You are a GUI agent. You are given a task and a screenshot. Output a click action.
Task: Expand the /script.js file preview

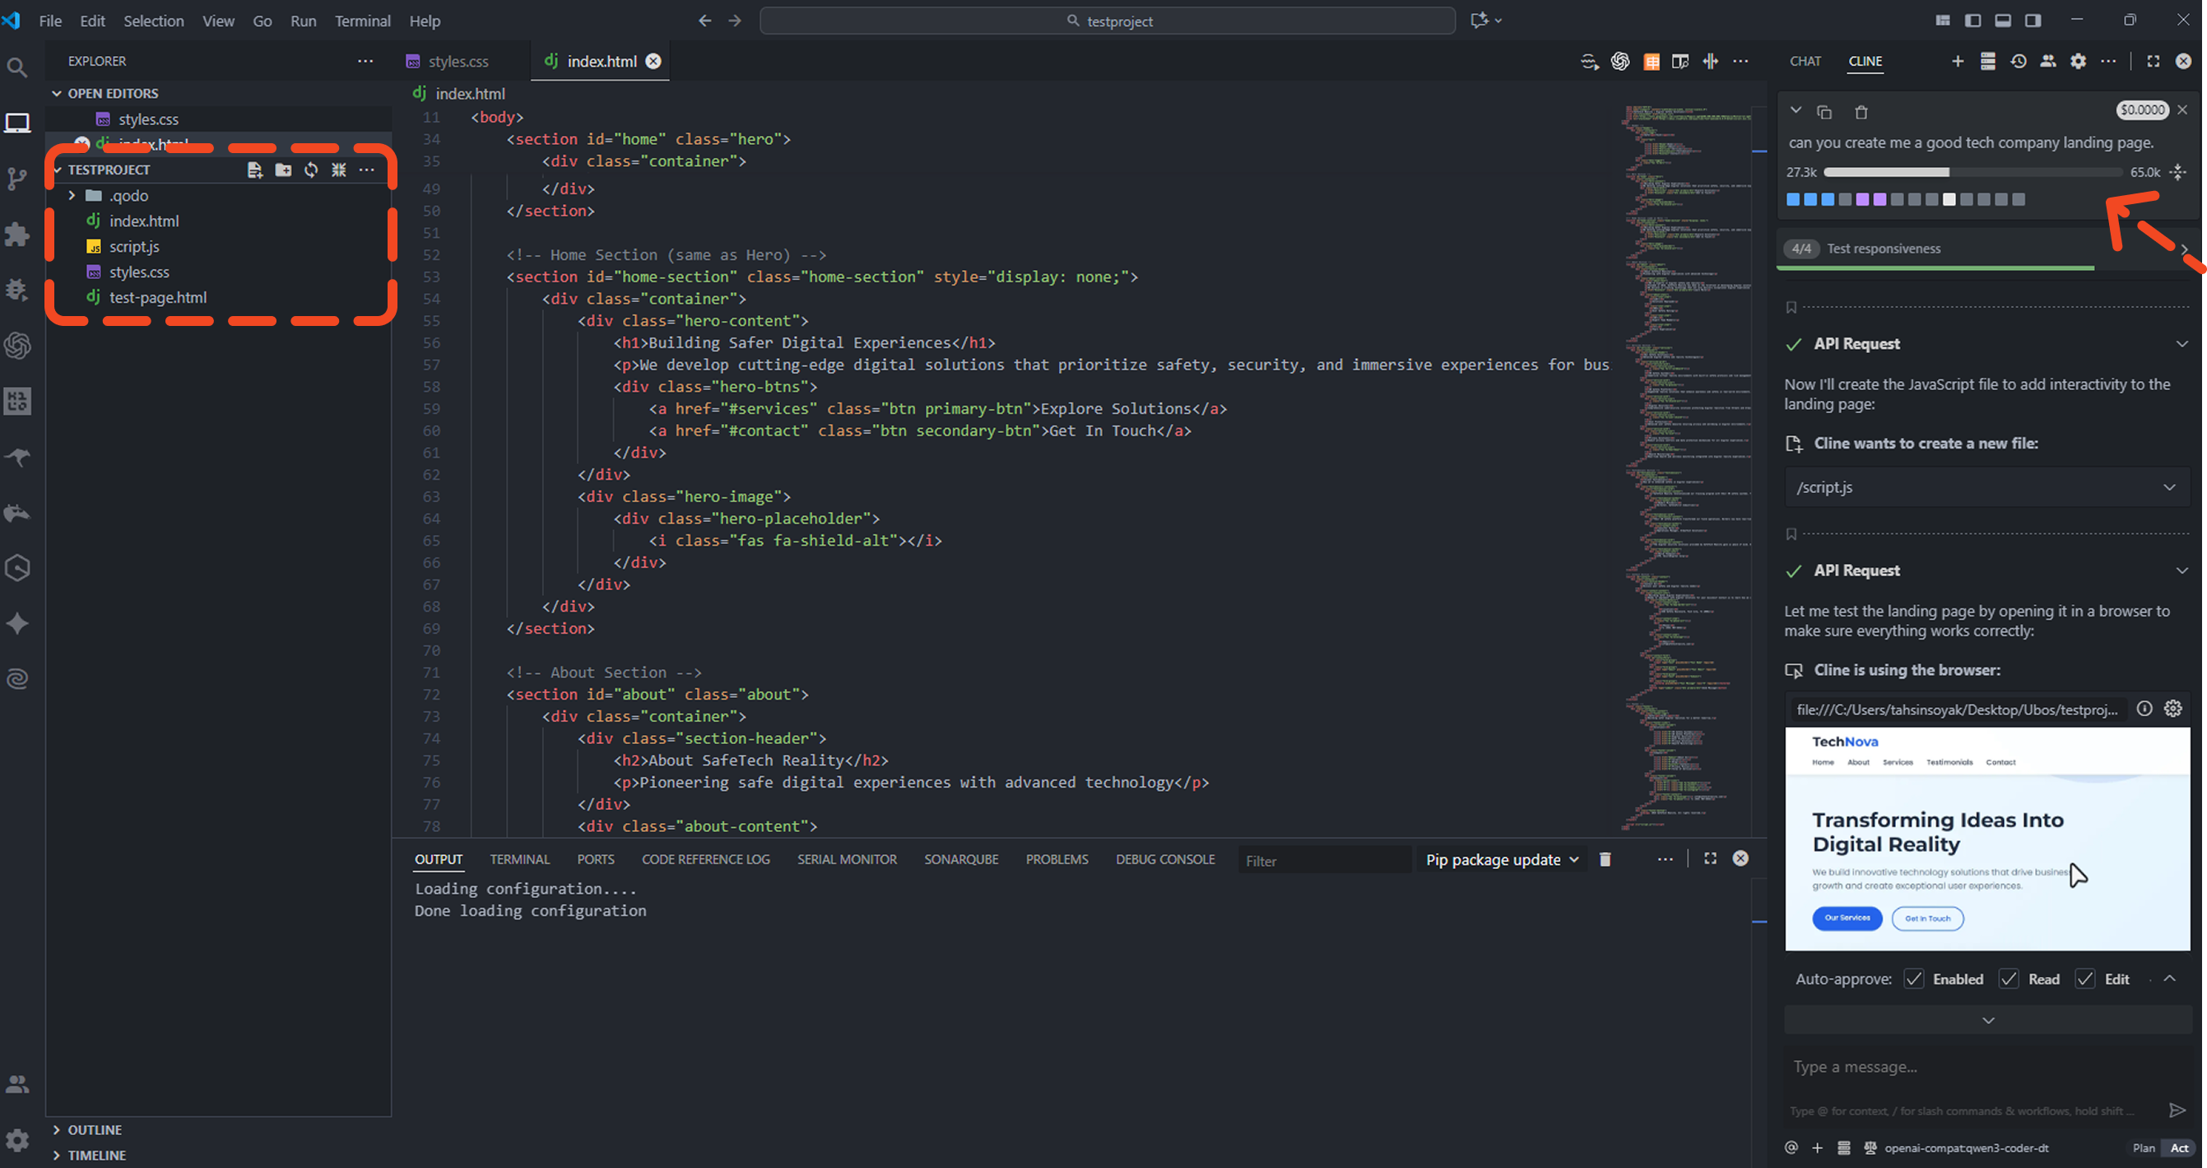2168,486
